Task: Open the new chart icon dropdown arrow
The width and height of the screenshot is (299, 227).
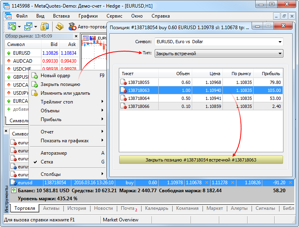Action: 19,27
